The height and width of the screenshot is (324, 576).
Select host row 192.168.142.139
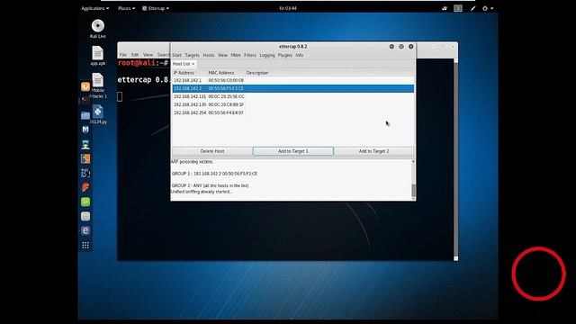point(293,104)
